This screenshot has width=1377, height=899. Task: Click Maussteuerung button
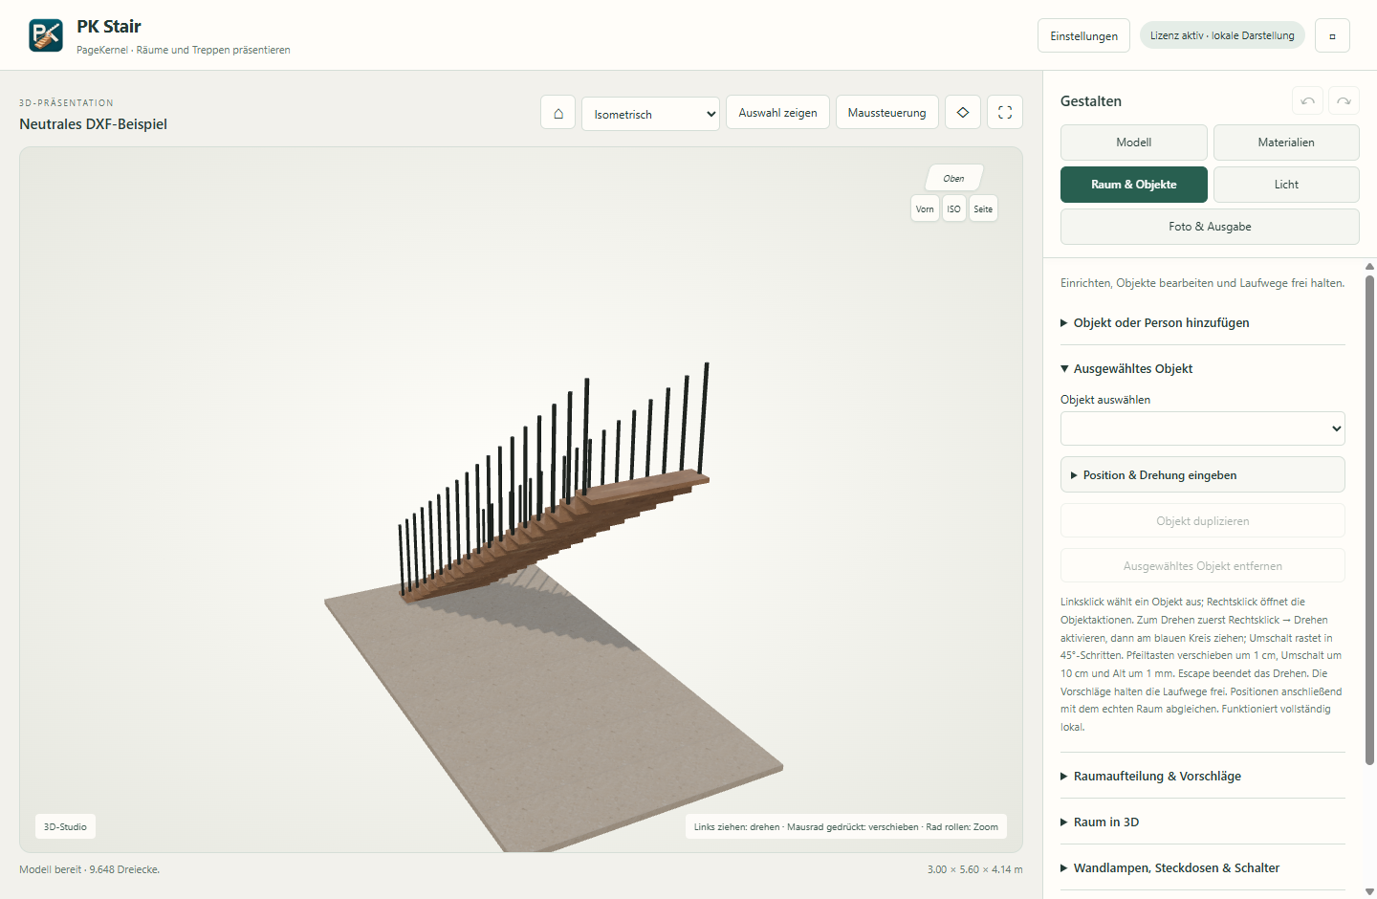(x=886, y=112)
